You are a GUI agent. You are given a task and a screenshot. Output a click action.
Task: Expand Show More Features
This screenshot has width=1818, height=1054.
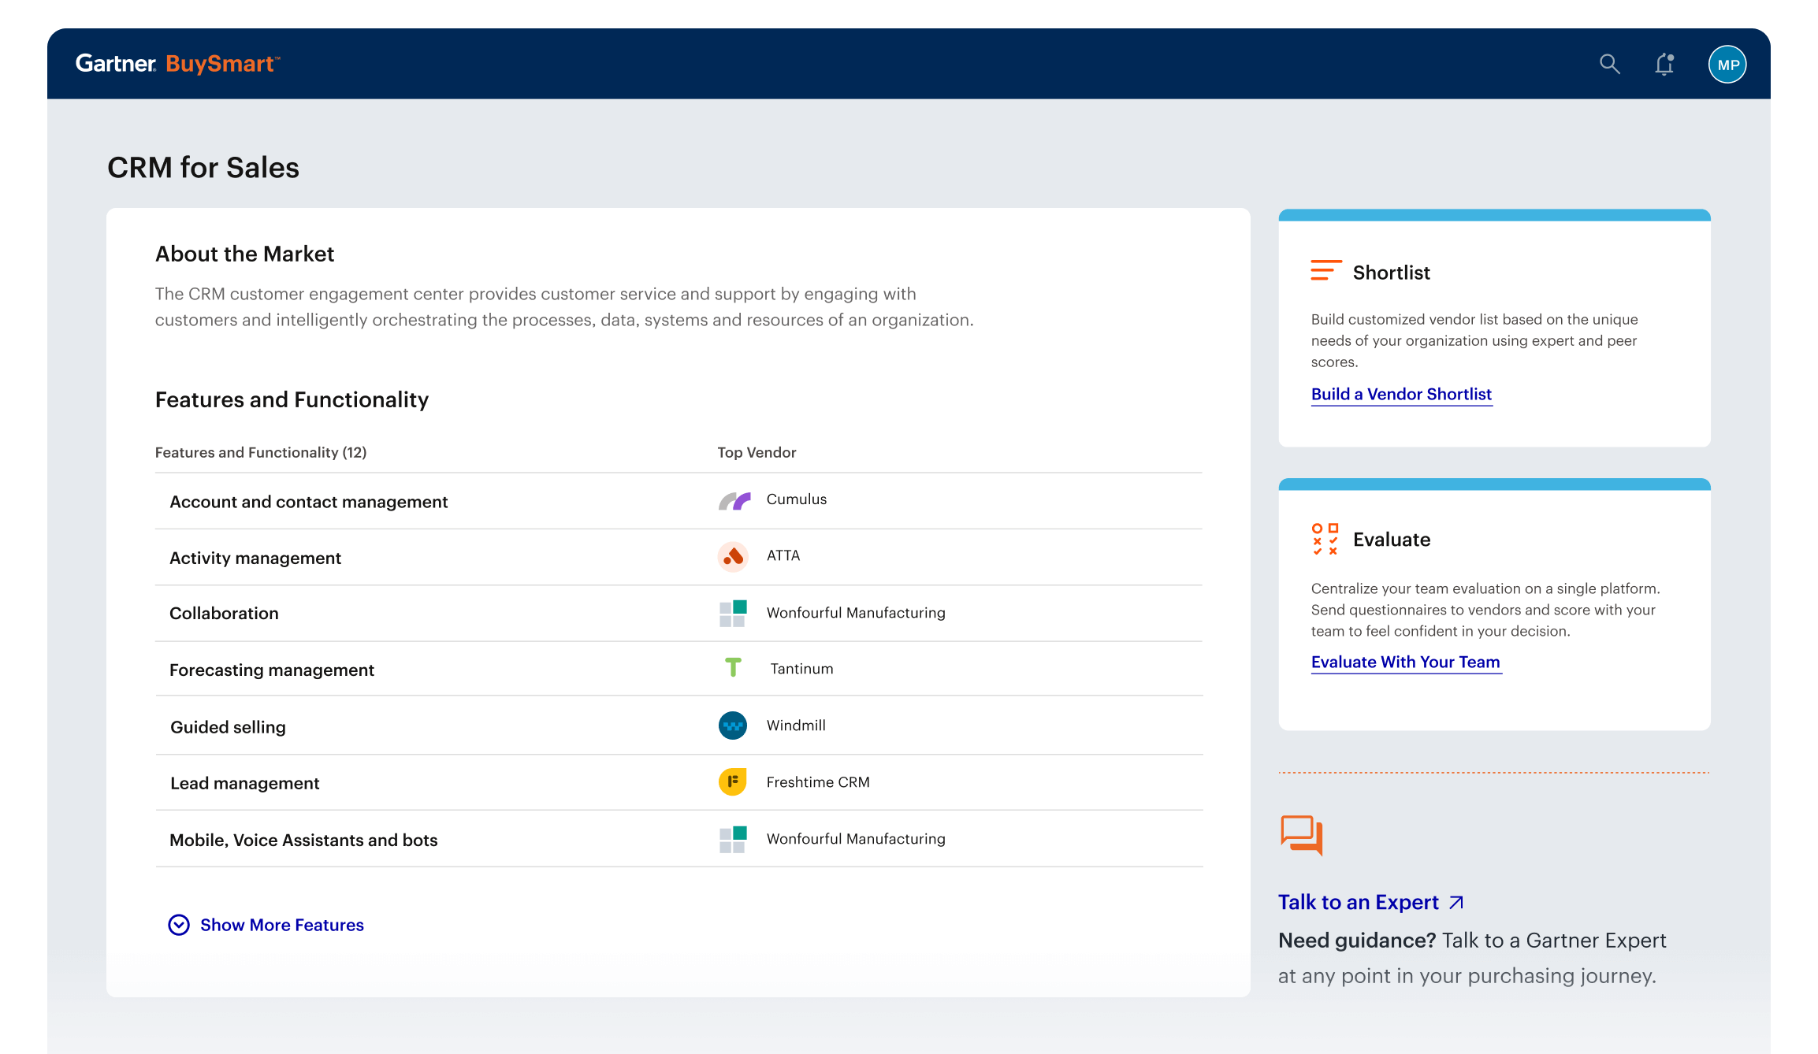coord(281,925)
